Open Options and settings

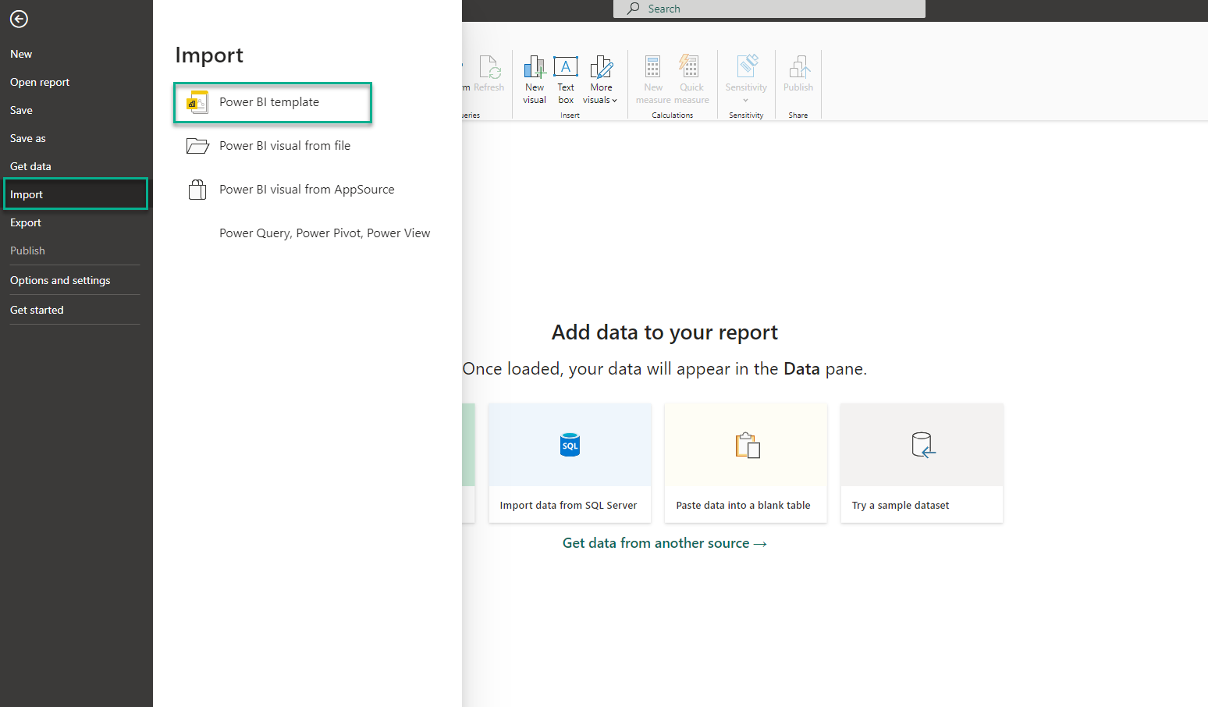click(60, 280)
